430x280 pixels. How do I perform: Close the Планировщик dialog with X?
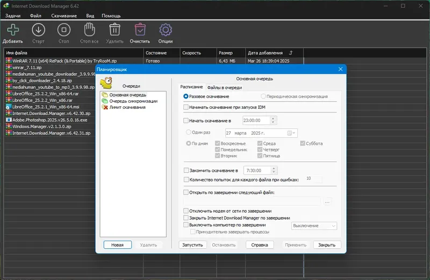click(x=340, y=69)
